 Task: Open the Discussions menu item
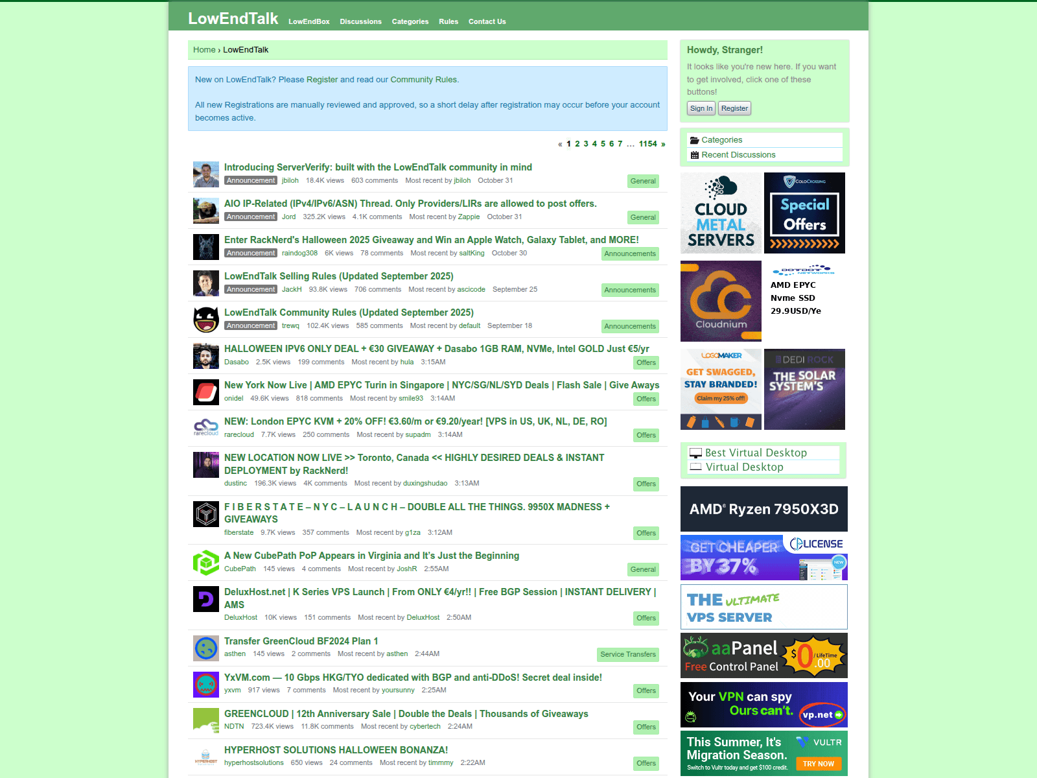[x=360, y=21]
